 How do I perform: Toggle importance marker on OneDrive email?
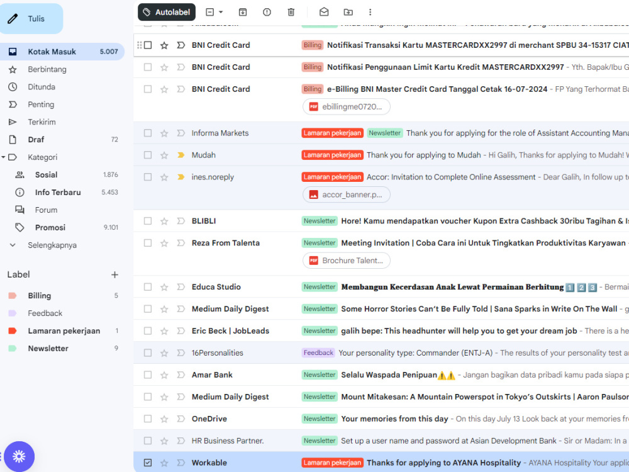point(181,419)
